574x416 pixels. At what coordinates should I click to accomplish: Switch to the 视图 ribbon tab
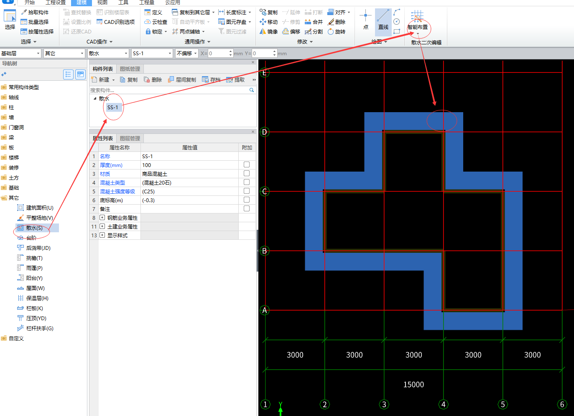coord(102,3)
